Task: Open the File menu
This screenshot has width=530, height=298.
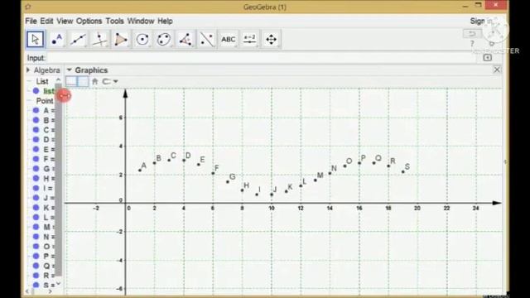Action: [x=31, y=21]
